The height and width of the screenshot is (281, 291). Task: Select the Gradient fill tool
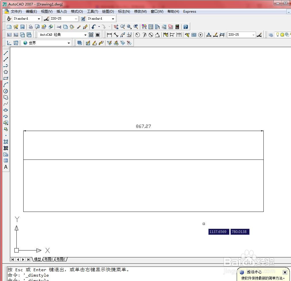6,148
